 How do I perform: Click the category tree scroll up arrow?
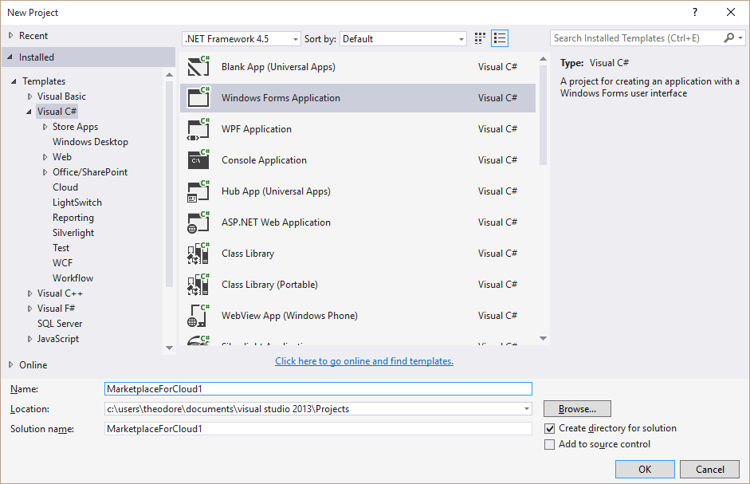pyautogui.click(x=169, y=74)
